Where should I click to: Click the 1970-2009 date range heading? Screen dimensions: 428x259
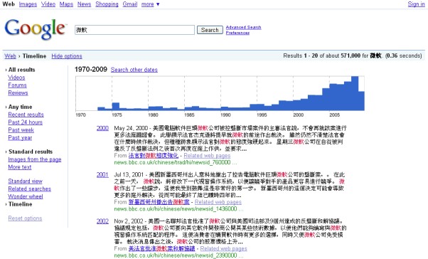(x=91, y=70)
